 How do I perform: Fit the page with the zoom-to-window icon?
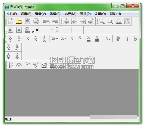coord(119,21)
